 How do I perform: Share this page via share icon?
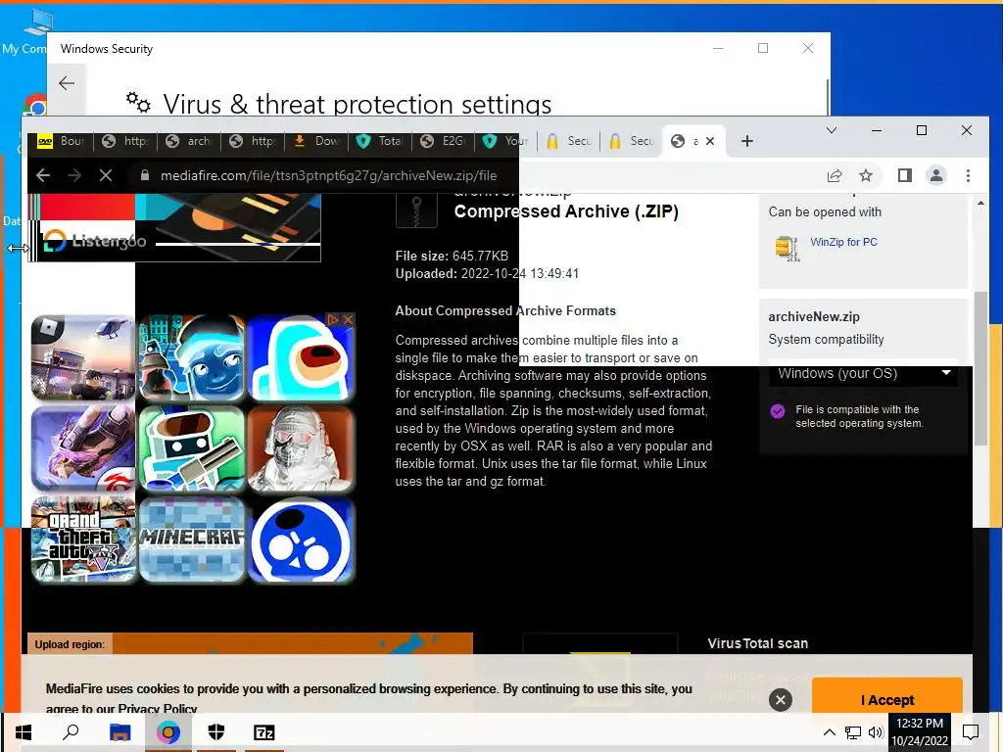click(835, 175)
